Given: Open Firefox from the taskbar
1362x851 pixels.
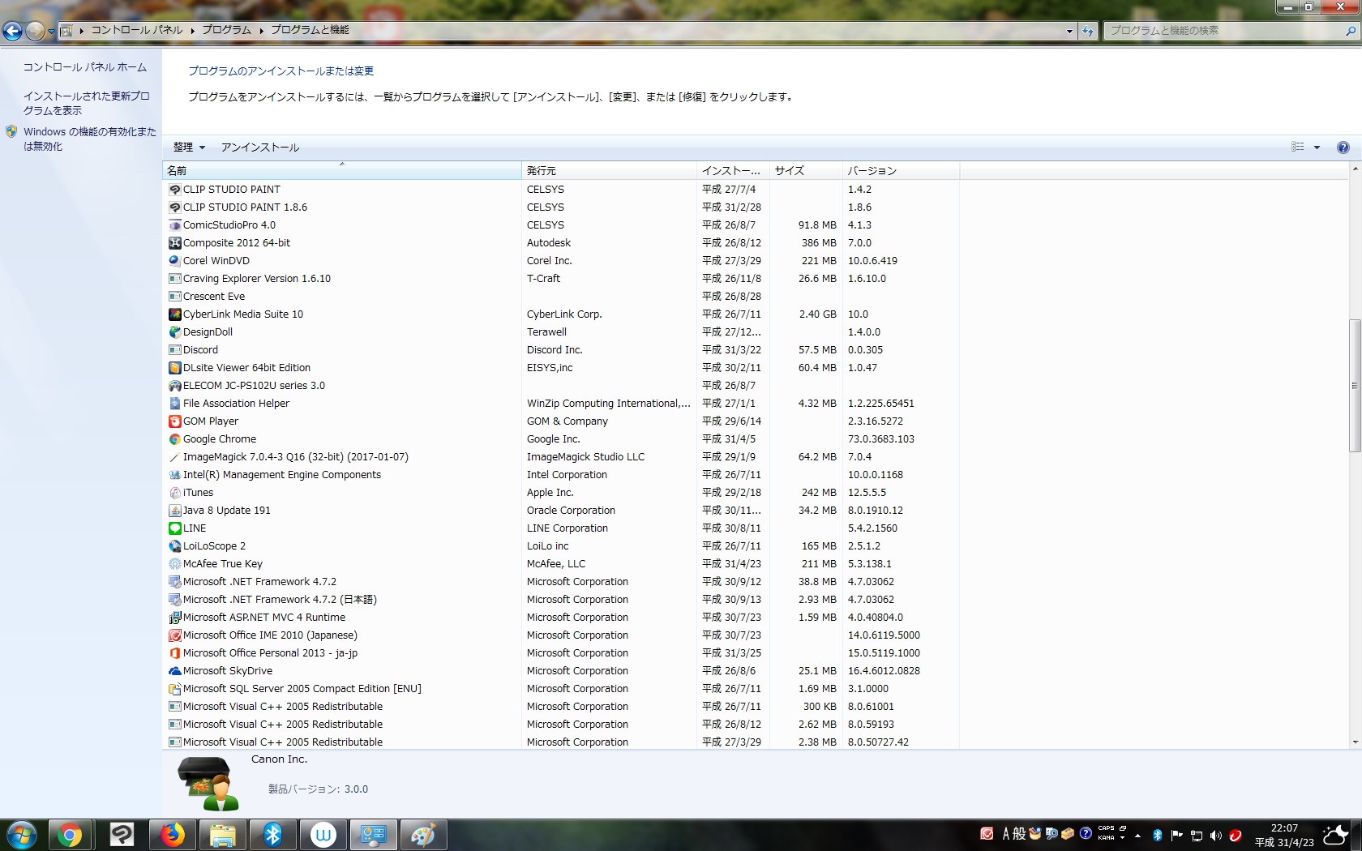Looking at the screenshot, I should [x=172, y=835].
